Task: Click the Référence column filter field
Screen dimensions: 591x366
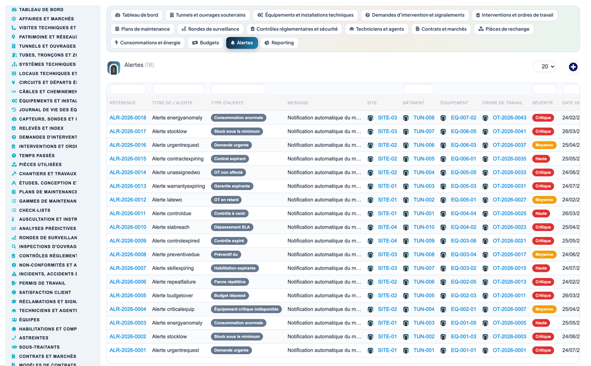Action: [128, 89]
